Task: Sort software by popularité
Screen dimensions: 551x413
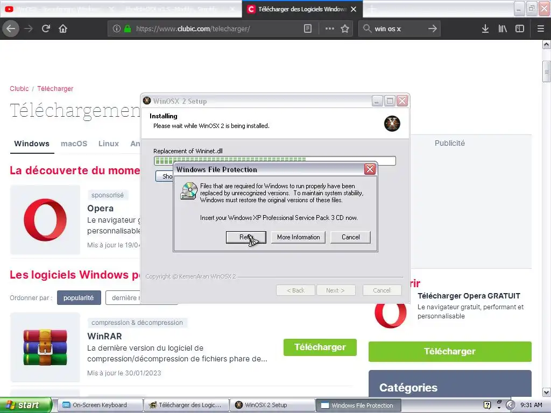Action: click(79, 298)
